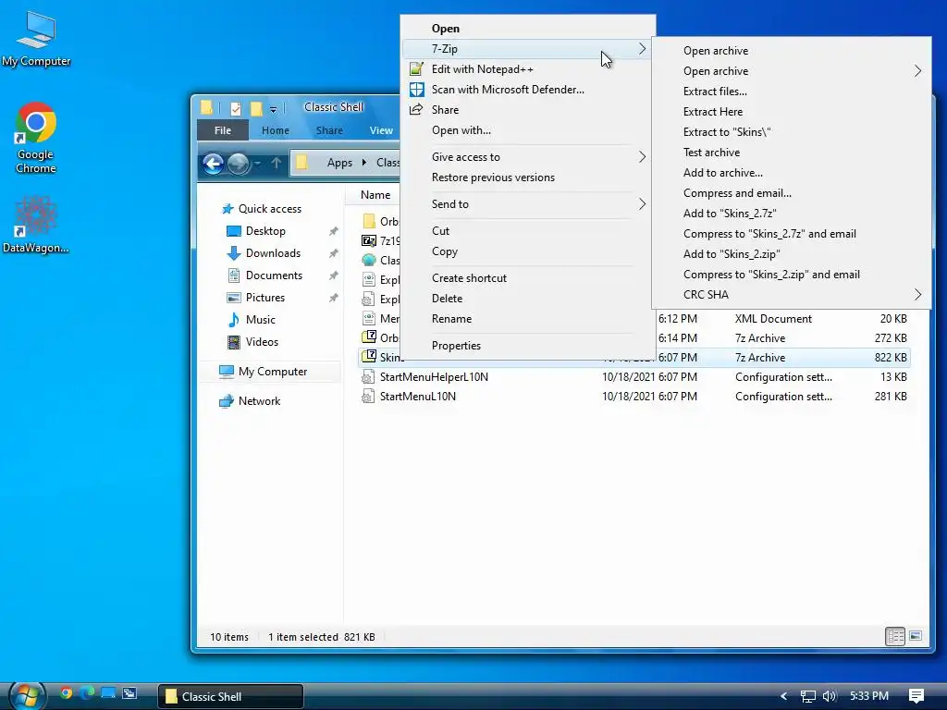Image resolution: width=947 pixels, height=710 pixels.
Task: Open the Share ribbon tab
Action: coord(329,130)
